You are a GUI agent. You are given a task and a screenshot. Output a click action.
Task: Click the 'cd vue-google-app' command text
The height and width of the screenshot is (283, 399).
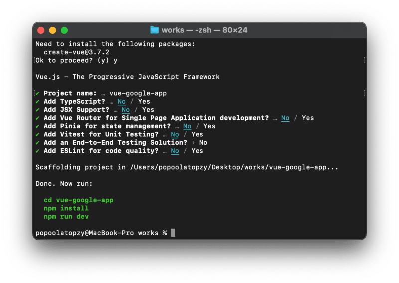[x=79, y=200]
